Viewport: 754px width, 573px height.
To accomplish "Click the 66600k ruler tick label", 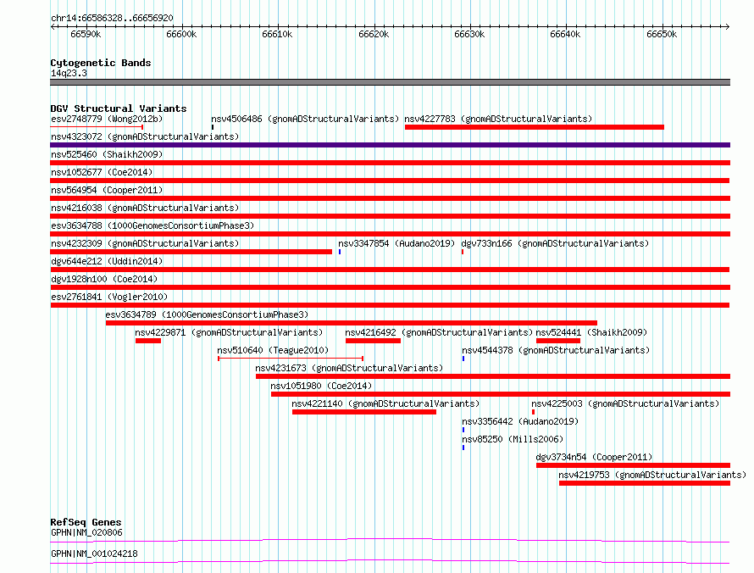I will (181, 34).
